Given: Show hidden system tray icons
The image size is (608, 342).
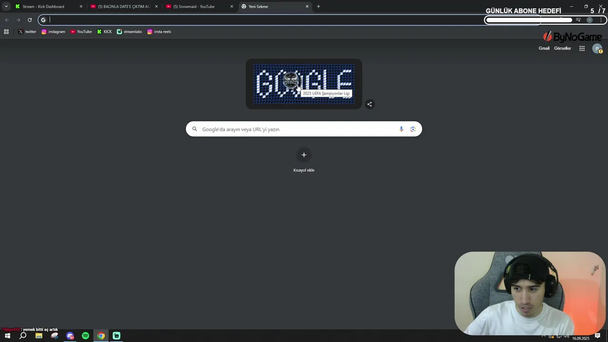Looking at the screenshot, I should [x=544, y=336].
